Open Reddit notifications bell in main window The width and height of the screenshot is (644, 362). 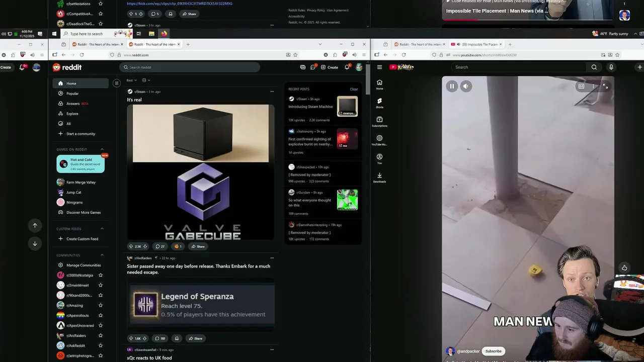(x=347, y=67)
